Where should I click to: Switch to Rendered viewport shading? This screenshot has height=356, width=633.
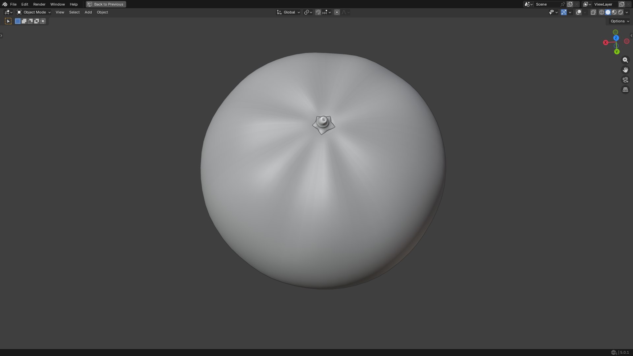(x=620, y=12)
